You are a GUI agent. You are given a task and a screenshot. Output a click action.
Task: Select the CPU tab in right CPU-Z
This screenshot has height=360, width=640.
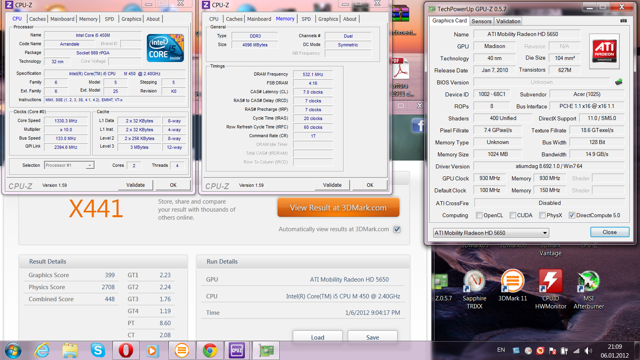[214, 19]
